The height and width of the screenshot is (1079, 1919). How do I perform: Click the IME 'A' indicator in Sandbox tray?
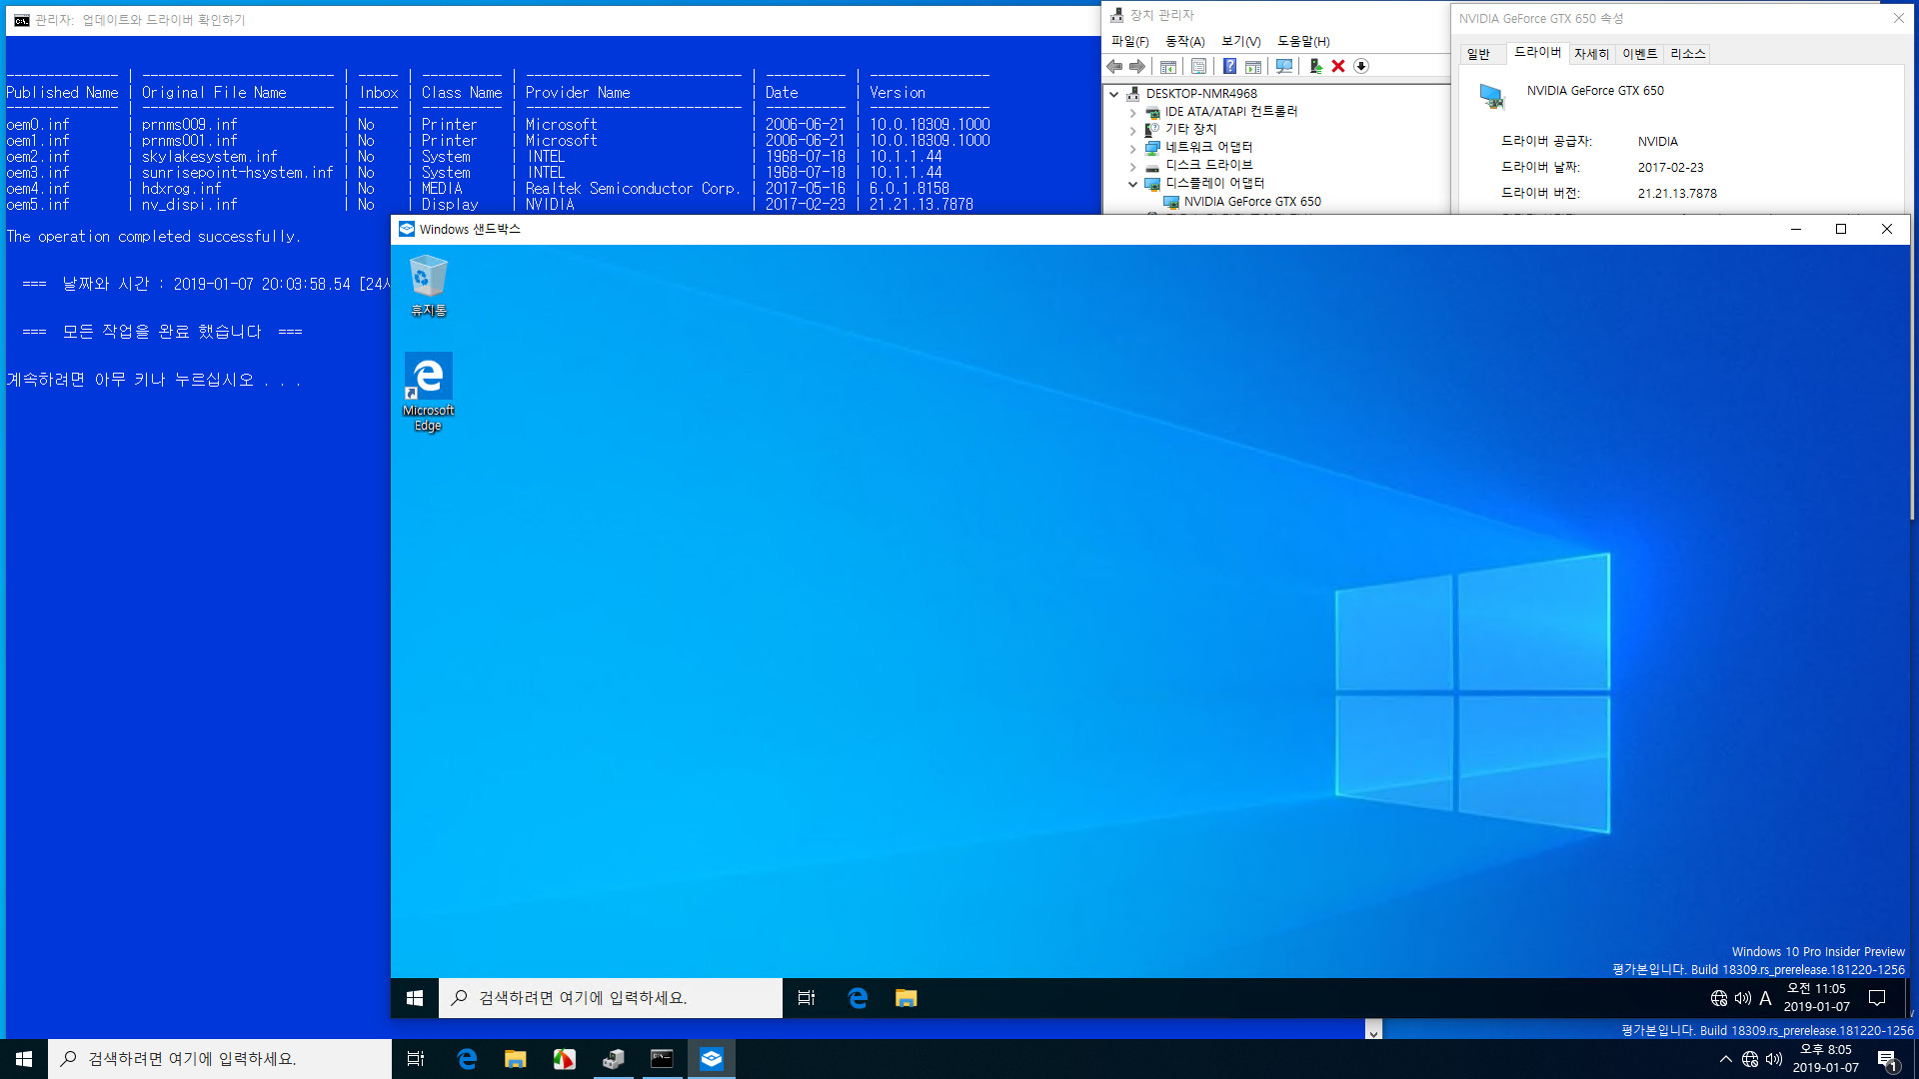coord(1766,998)
